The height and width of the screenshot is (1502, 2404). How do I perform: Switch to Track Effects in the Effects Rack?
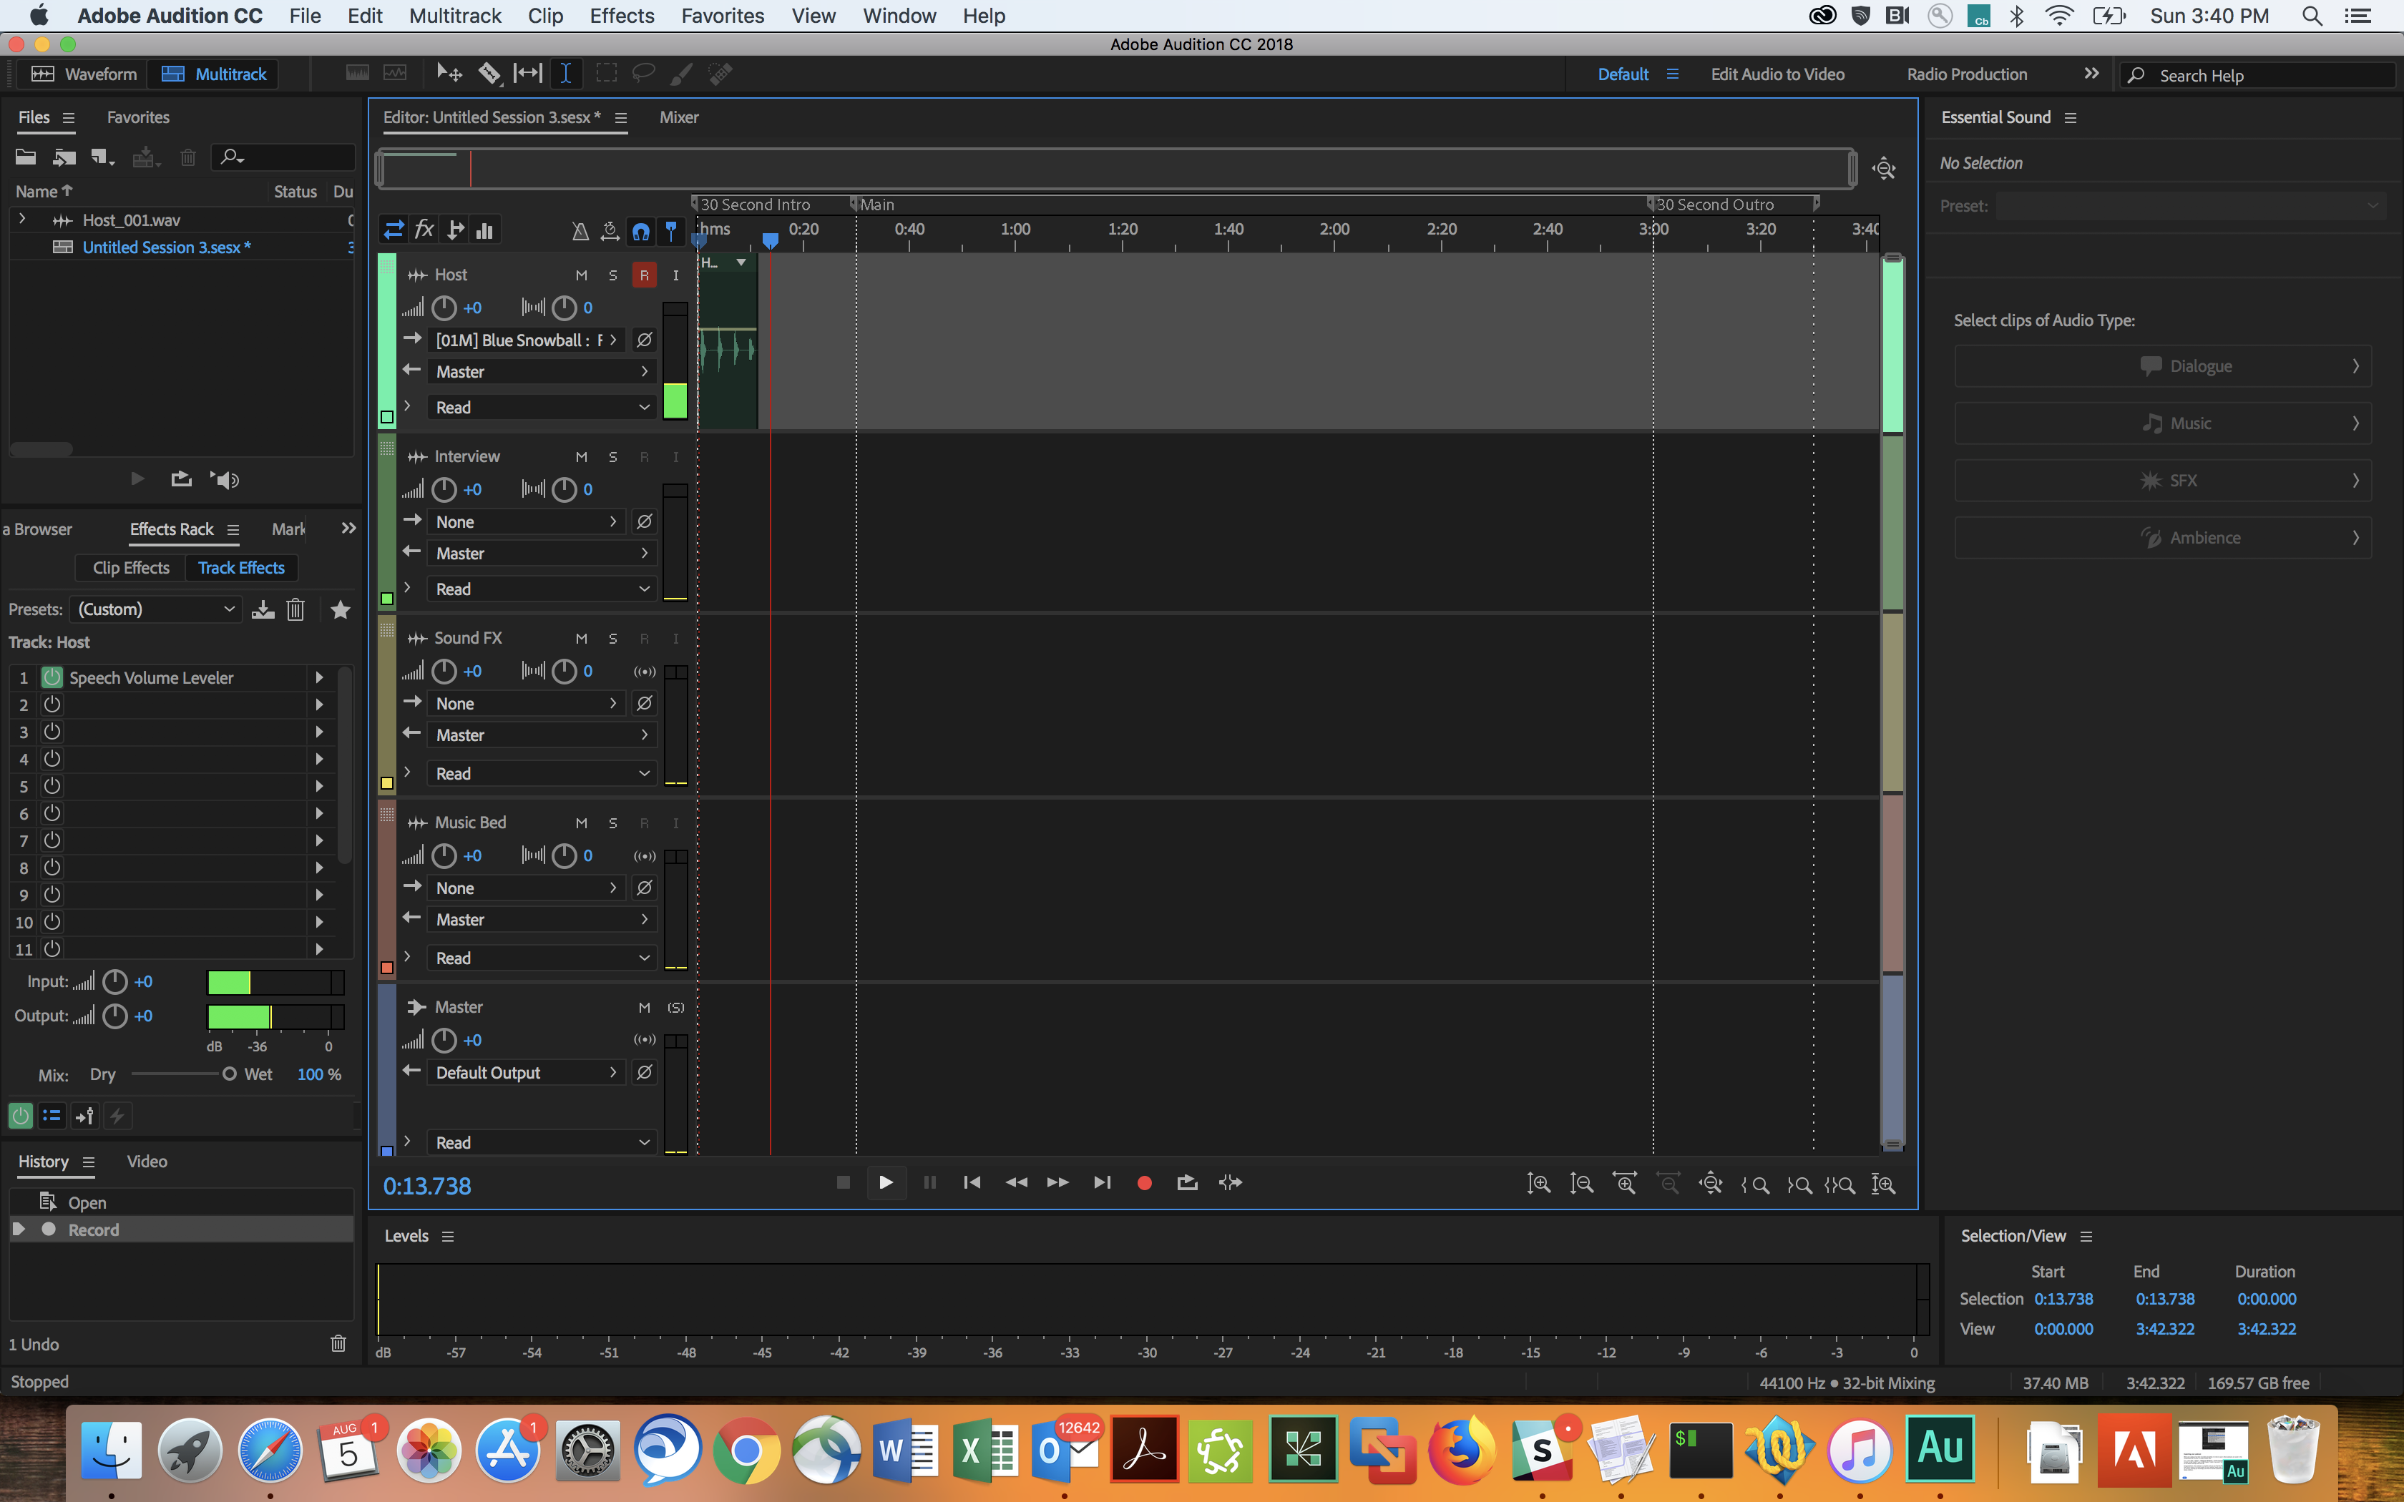click(x=240, y=567)
